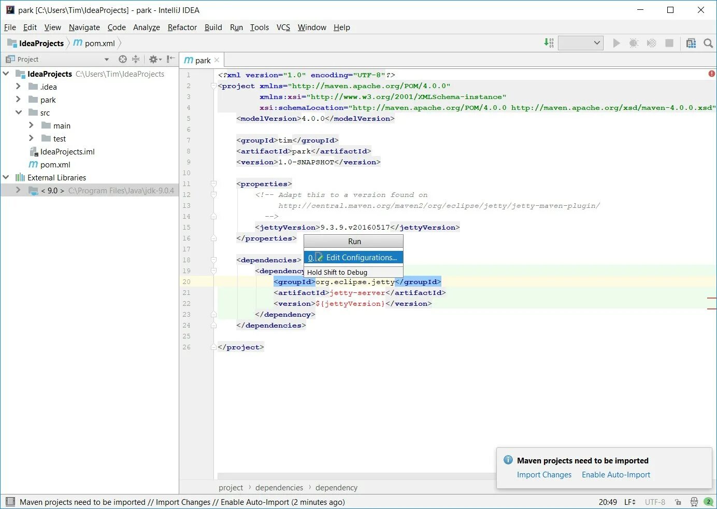Viewport: 717px width, 509px height.
Task: Select Edit Configurations in Run popup
Action: [x=353, y=257]
